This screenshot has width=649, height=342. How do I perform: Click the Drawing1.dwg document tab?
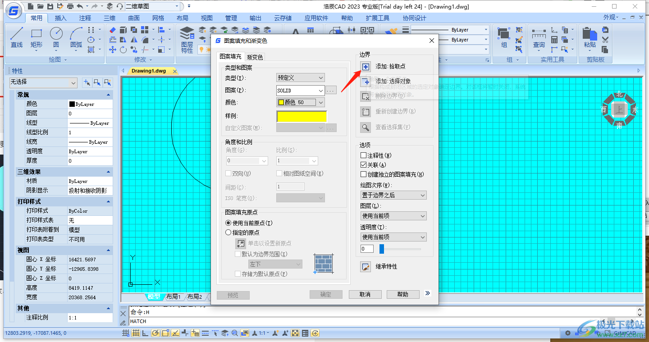tap(149, 71)
